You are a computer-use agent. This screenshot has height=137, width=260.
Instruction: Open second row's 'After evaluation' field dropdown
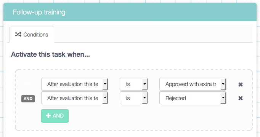pyautogui.click(x=75, y=98)
